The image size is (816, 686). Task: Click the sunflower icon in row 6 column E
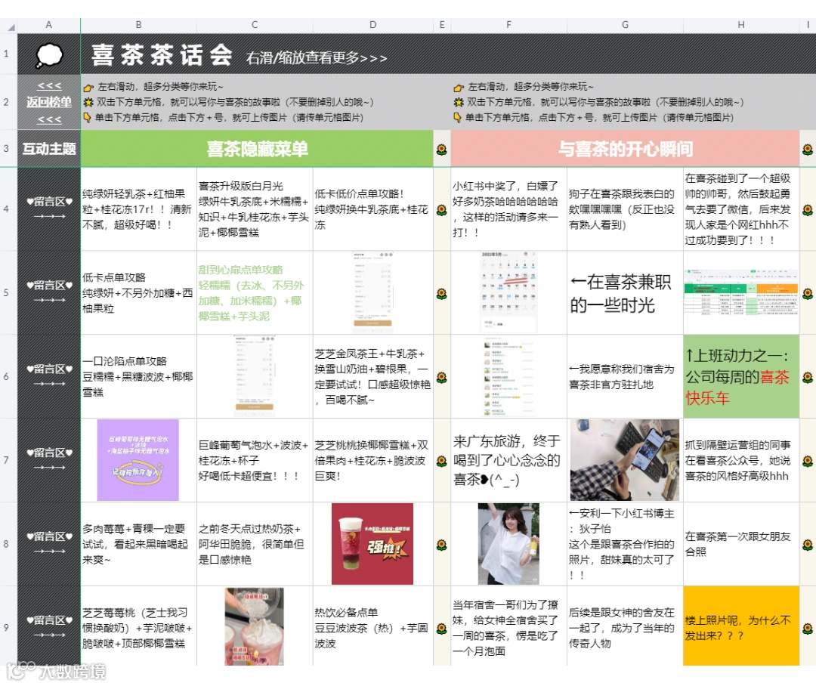(x=442, y=377)
